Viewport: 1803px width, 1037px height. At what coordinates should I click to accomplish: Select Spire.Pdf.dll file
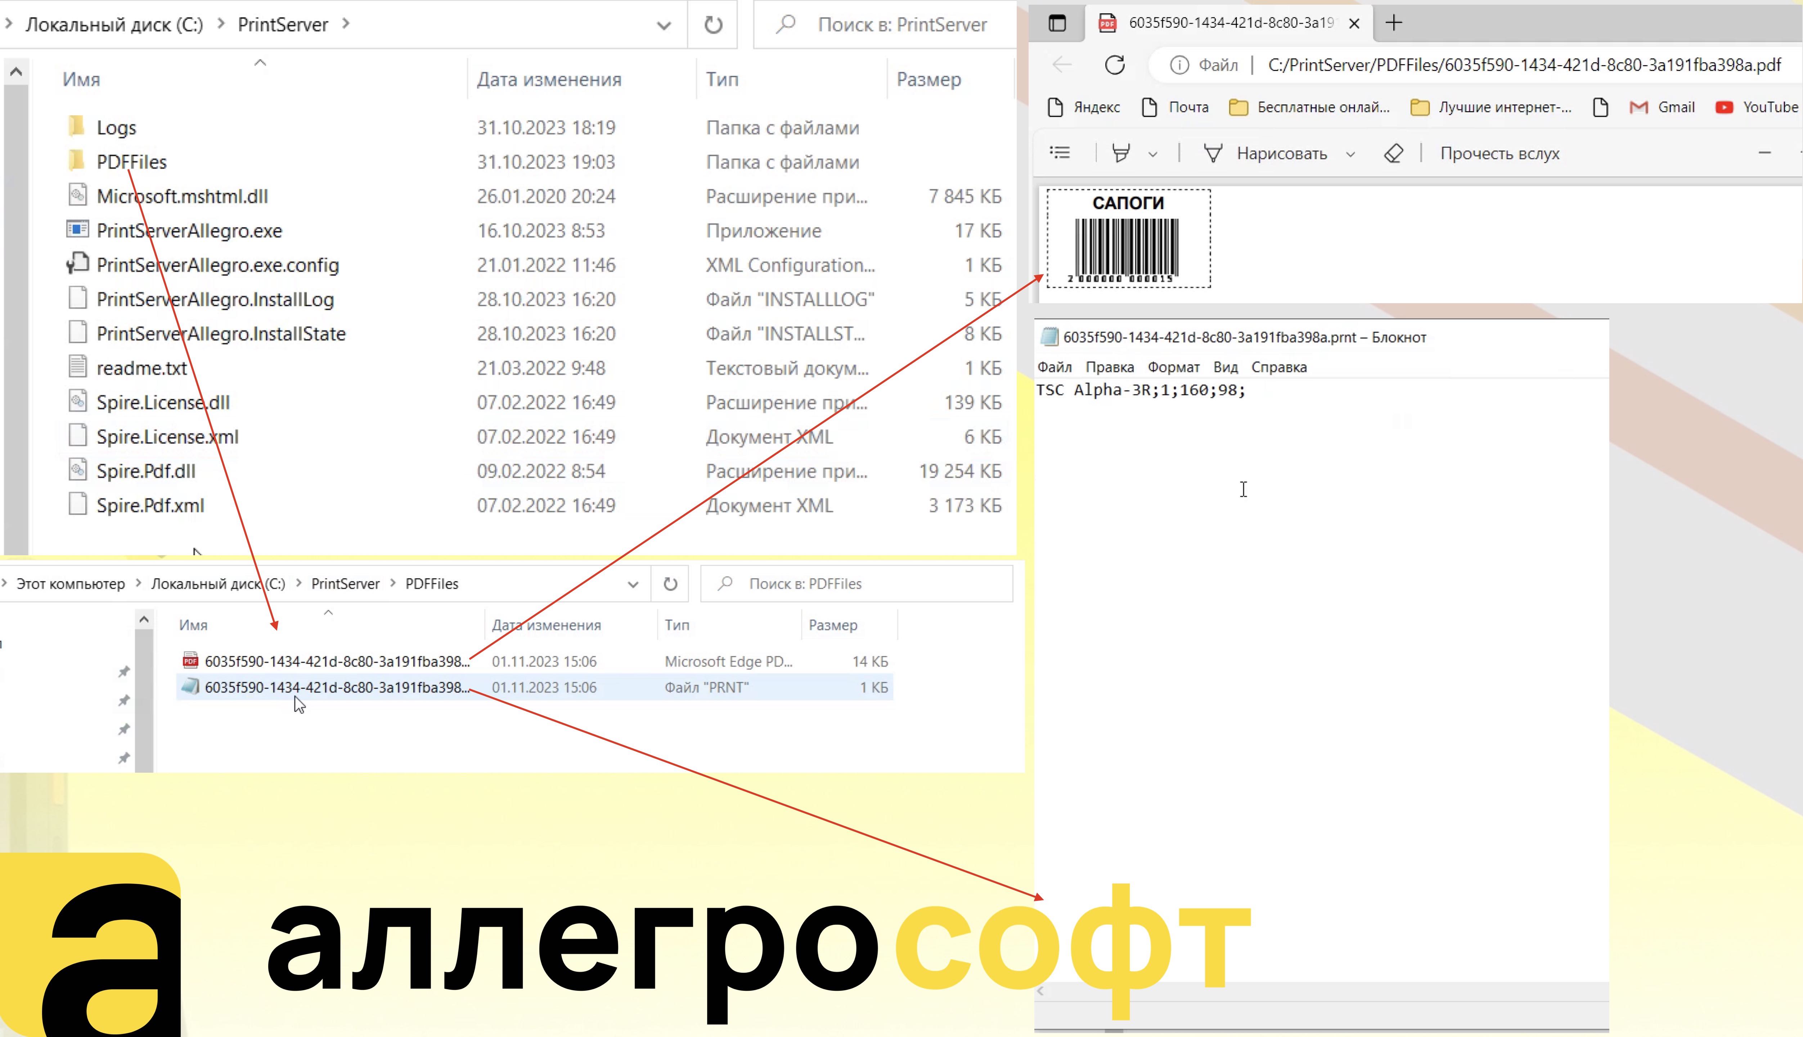click(x=146, y=471)
